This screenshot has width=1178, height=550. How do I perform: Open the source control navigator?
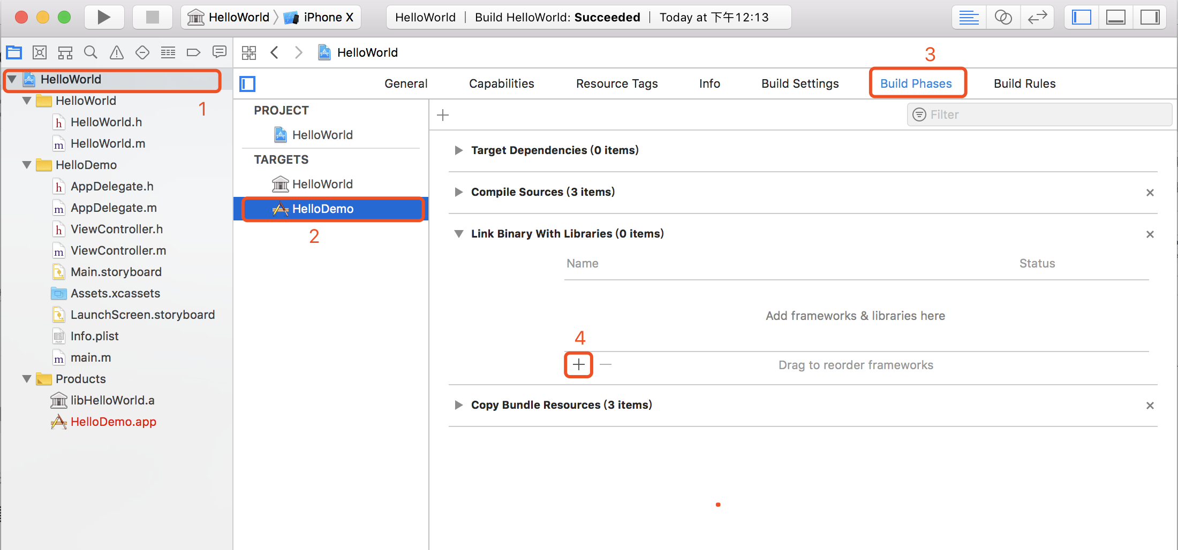[40, 52]
